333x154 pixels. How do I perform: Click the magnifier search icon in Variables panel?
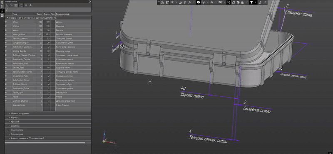tap(7, 10)
